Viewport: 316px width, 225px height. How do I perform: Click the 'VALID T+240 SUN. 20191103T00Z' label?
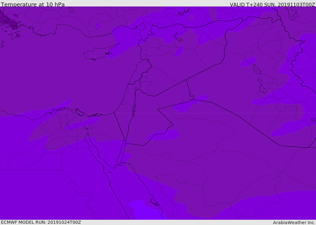(x=272, y=4)
